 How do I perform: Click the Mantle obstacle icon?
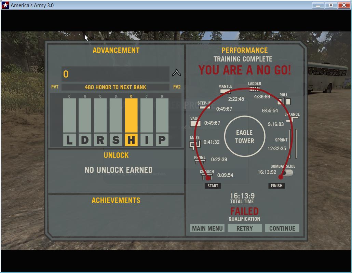point(225,91)
